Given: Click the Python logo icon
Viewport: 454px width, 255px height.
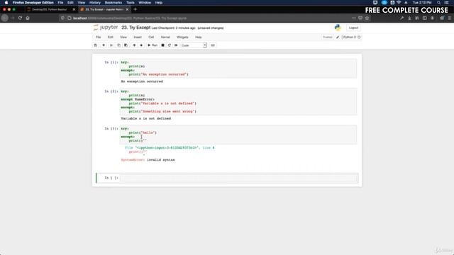Looking at the screenshot, I should coord(338,28).
